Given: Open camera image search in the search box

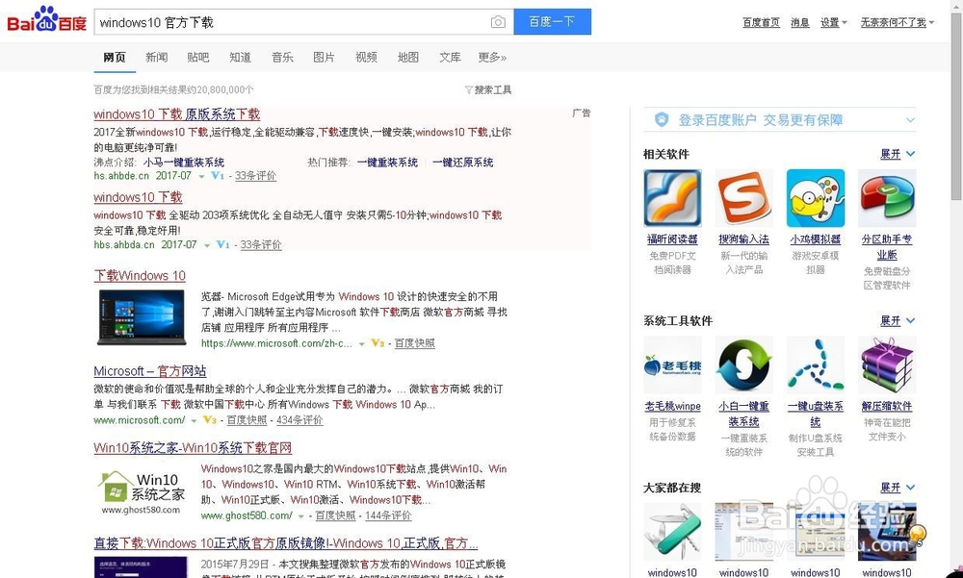Looking at the screenshot, I should coord(498,22).
